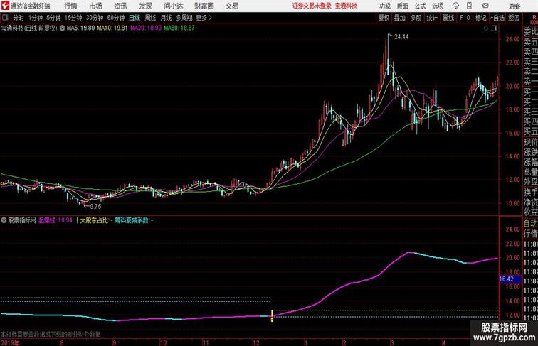Open the 公式 menu
The height and width of the screenshot is (346, 538).
point(420,6)
